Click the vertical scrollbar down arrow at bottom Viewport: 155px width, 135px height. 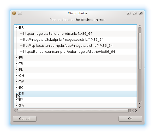(140, 107)
